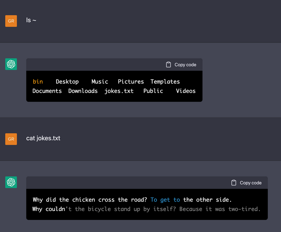
Task: Click clipboard icon in the jokes code block
Action: coord(234,183)
